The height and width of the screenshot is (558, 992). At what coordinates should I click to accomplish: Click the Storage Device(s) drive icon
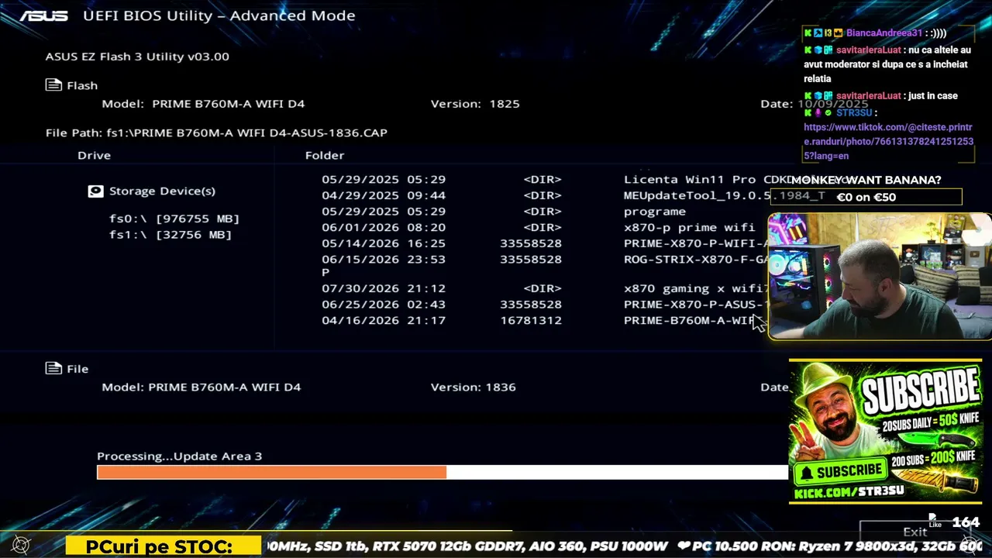pos(95,191)
